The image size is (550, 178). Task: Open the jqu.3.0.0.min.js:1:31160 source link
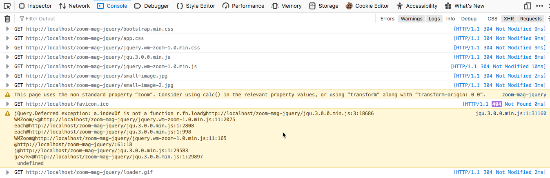click(511, 113)
